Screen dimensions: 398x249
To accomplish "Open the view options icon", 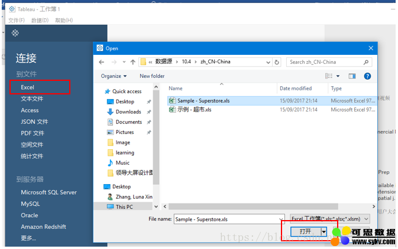I will coord(329,76).
